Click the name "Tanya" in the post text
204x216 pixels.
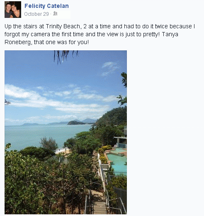pos(170,34)
